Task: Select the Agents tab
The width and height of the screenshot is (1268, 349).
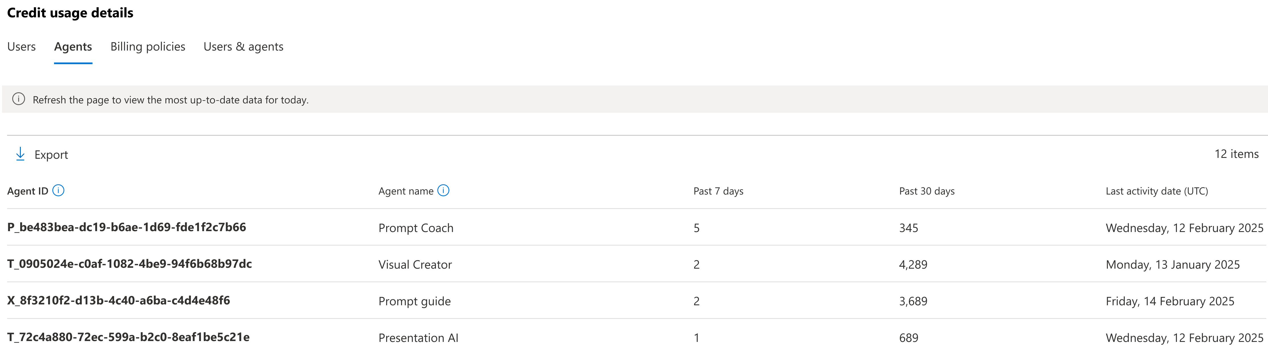Action: [73, 47]
